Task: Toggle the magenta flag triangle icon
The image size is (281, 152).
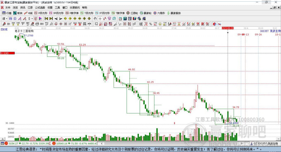Action: [x=41, y=19]
